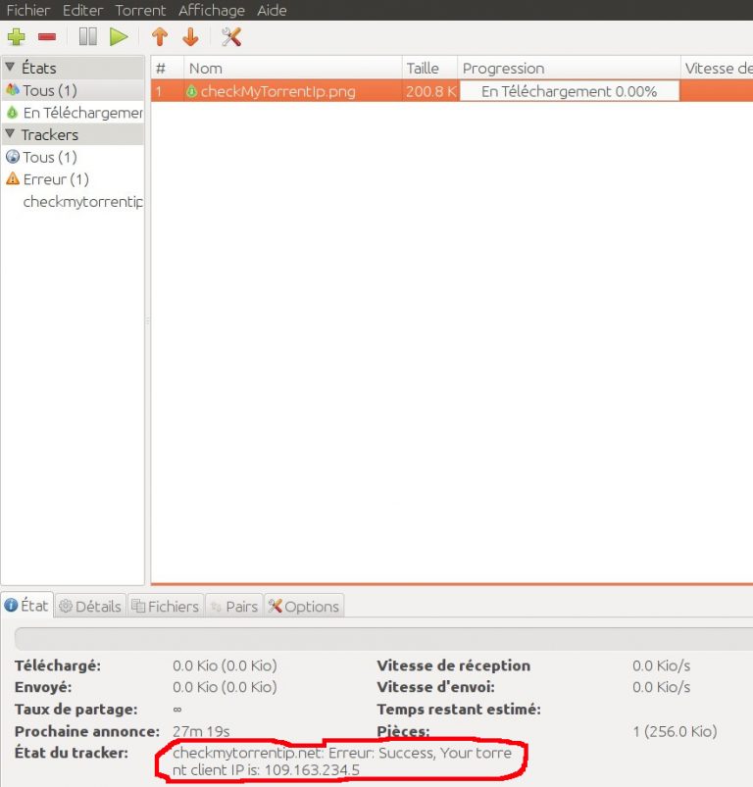Click the tracker status message text
Image resolution: width=753 pixels, height=787 pixels.
coord(341,761)
